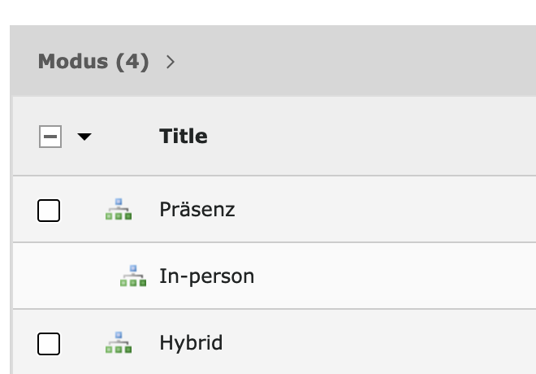Open the Modus (4) table heading

tap(93, 62)
